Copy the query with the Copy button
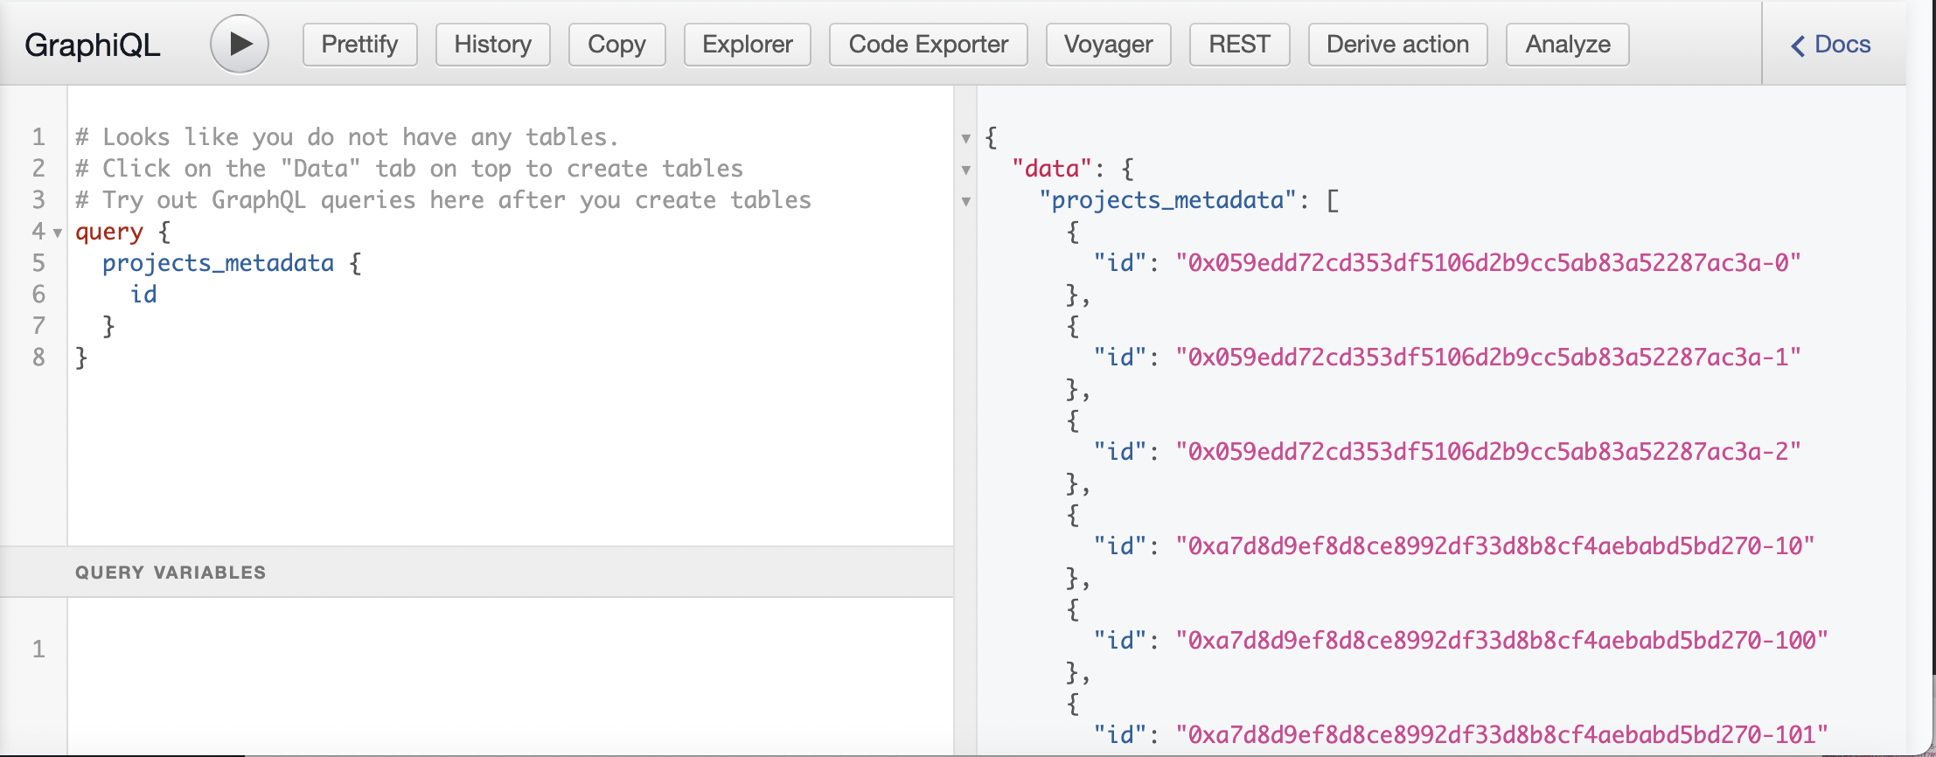1936x757 pixels. pos(616,45)
